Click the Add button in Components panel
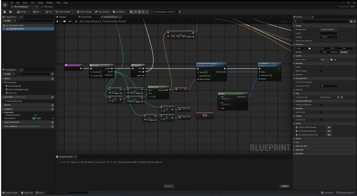 (x=7, y=21)
